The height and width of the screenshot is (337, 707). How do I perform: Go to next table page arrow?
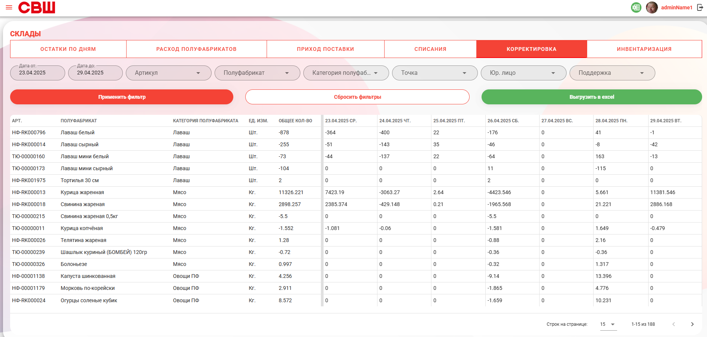pyautogui.click(x=692, y=324)
